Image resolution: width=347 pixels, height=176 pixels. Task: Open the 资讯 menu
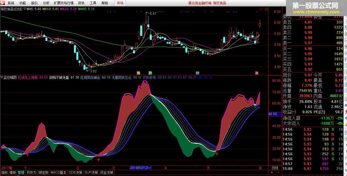click(81, 3)
